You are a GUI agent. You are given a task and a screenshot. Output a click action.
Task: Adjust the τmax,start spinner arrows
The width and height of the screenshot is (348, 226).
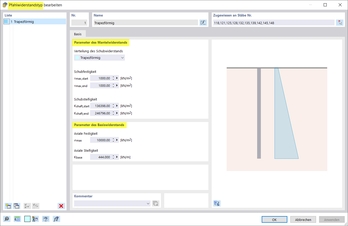[x=113, y=78]
